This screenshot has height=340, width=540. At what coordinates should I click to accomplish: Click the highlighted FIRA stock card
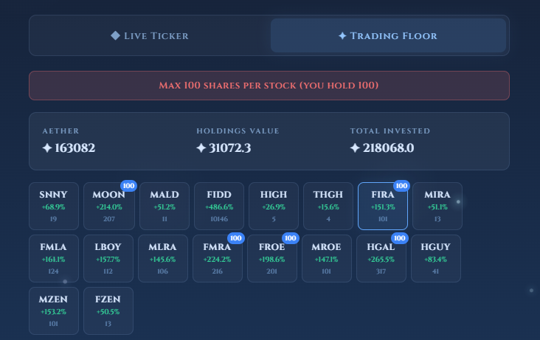coord(383,206)
